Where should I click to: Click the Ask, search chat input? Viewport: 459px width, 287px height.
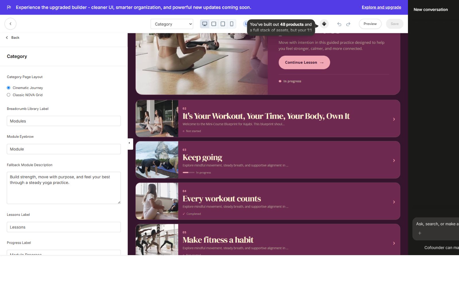coord(437,224)
